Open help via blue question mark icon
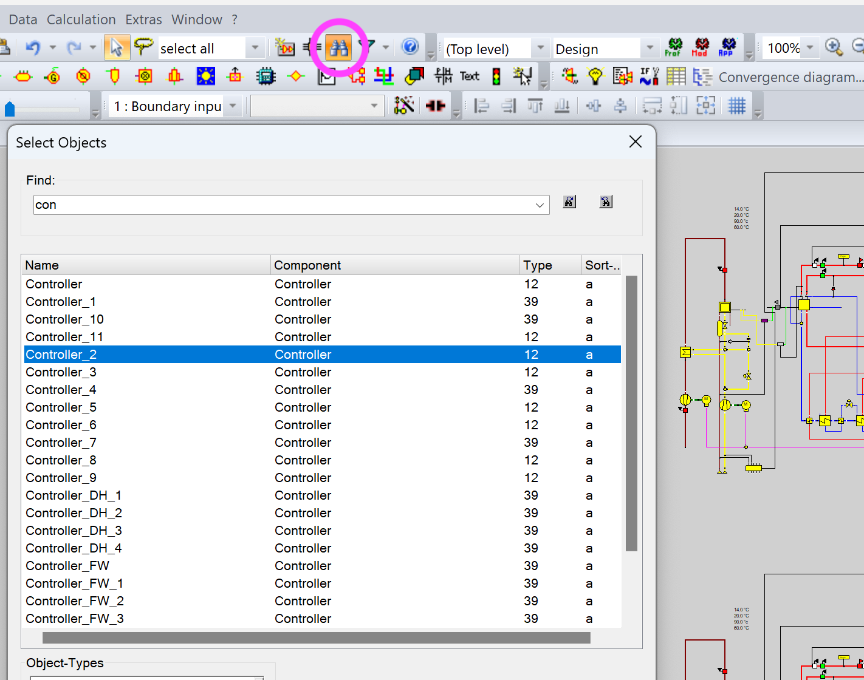864x680 pixels. click(410, 47)
